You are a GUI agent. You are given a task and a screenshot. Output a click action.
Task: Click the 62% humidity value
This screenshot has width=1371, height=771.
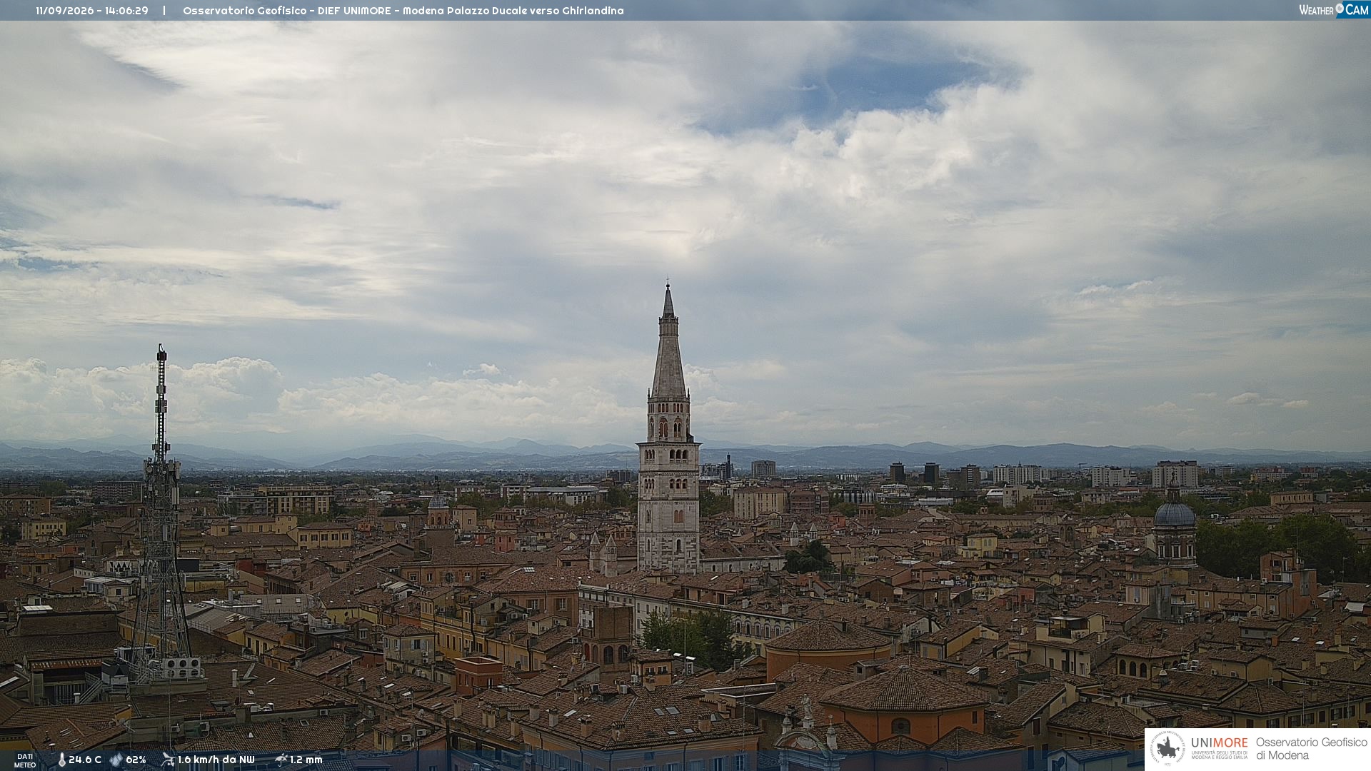(x=136, y=760)
